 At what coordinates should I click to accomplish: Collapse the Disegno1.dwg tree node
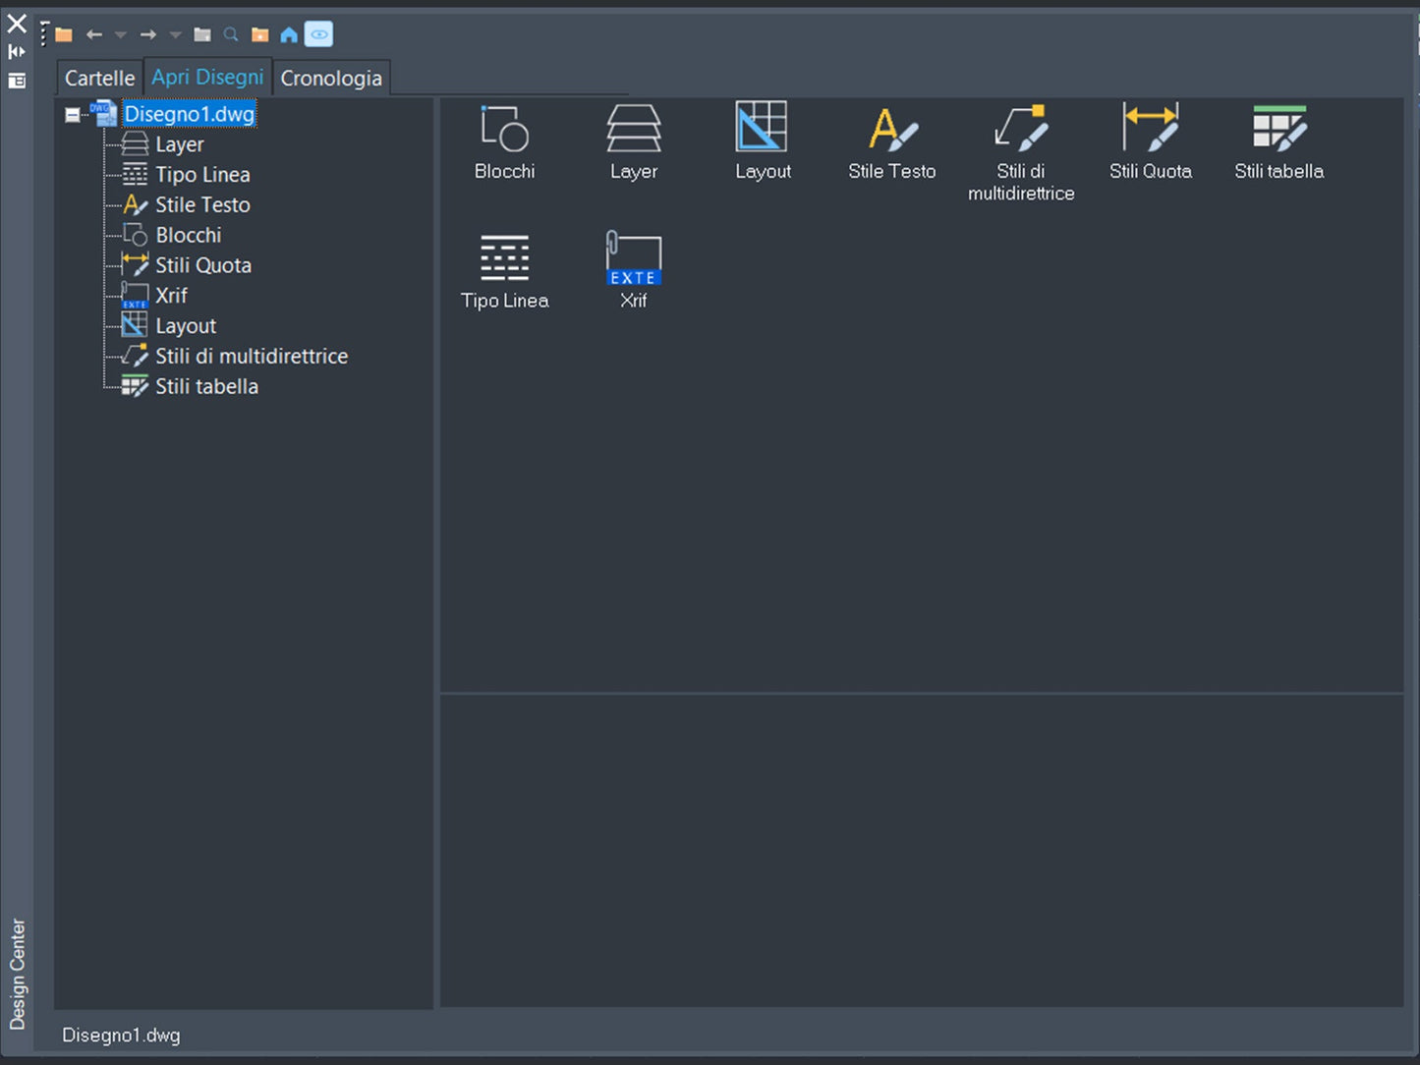point(73,115)
